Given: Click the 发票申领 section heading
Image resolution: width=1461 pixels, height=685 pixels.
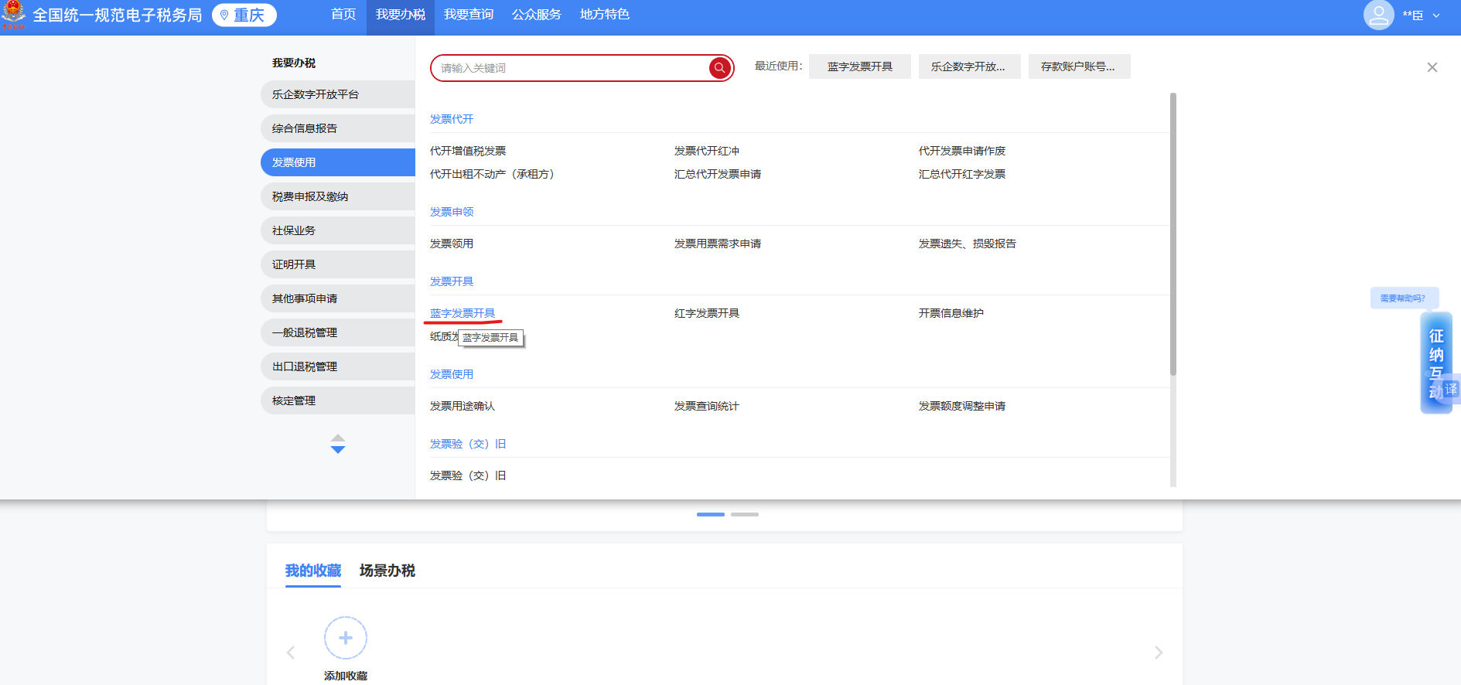Looking at the screenshot, I should [452, 212].
